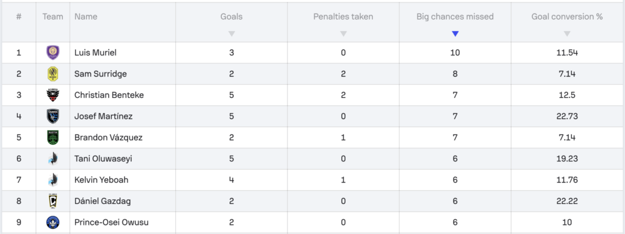This screenshot has width=625, height=234.
Task: Open Austin FC crest beside Brandon Vázquez
Action: pyautogui.click(x=52, y=137)
